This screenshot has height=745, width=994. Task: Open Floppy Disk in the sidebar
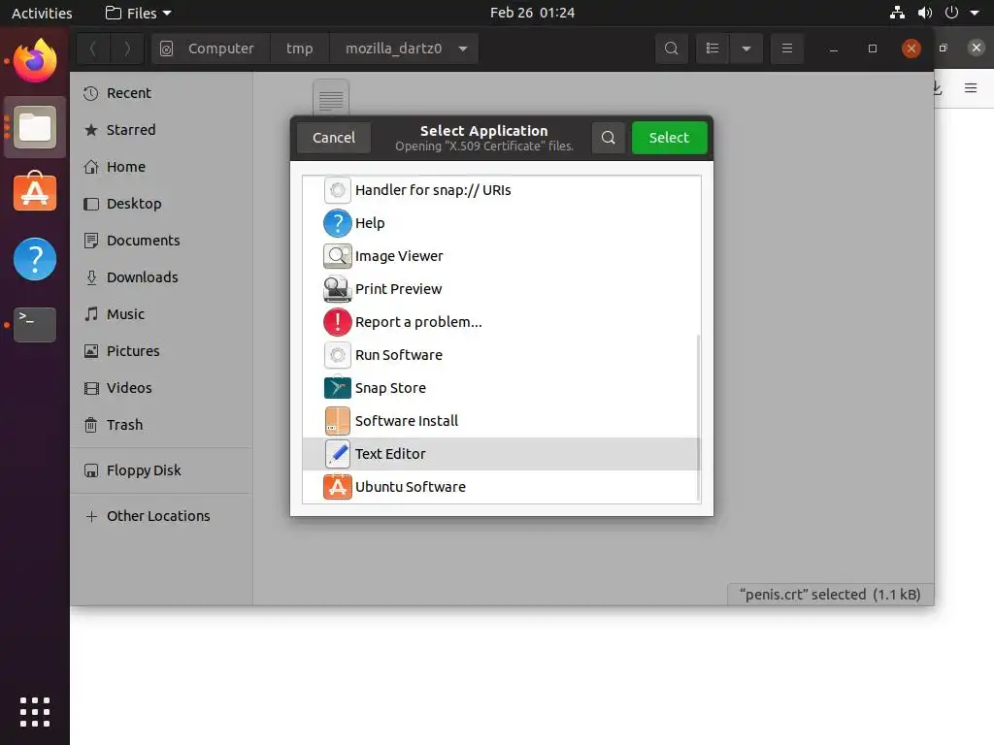[162, 470]
